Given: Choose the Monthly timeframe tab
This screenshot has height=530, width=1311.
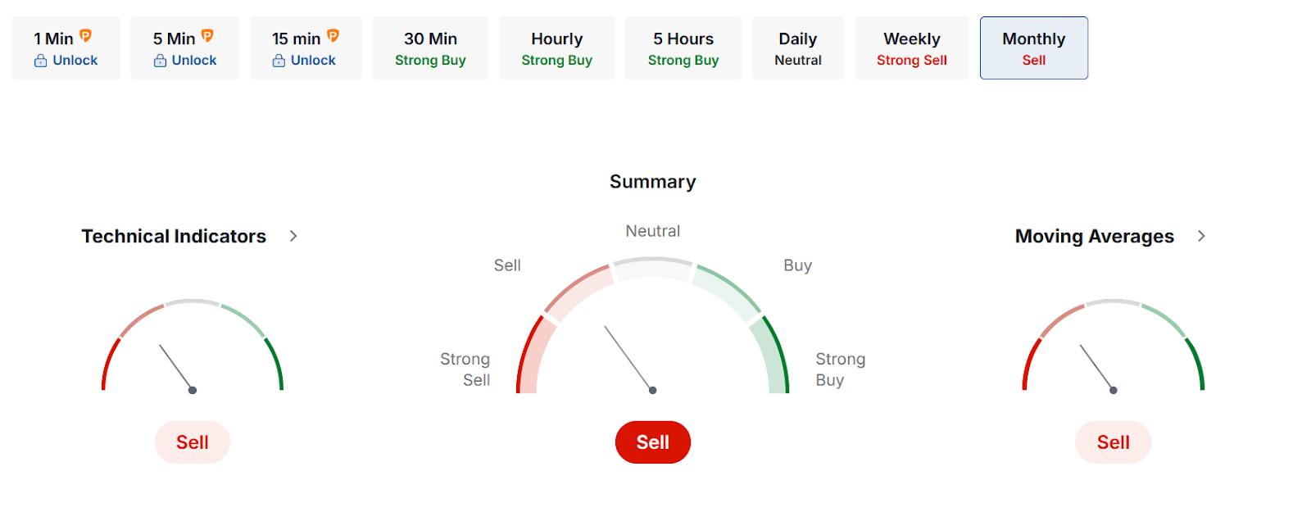Looking at the screenshot, I should click(x=1033, y=48).
